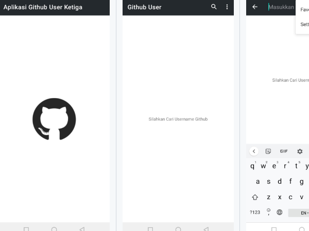Tap home circle in splash screen navbar
Screen dimensions: 309x231
pos(54,229)
